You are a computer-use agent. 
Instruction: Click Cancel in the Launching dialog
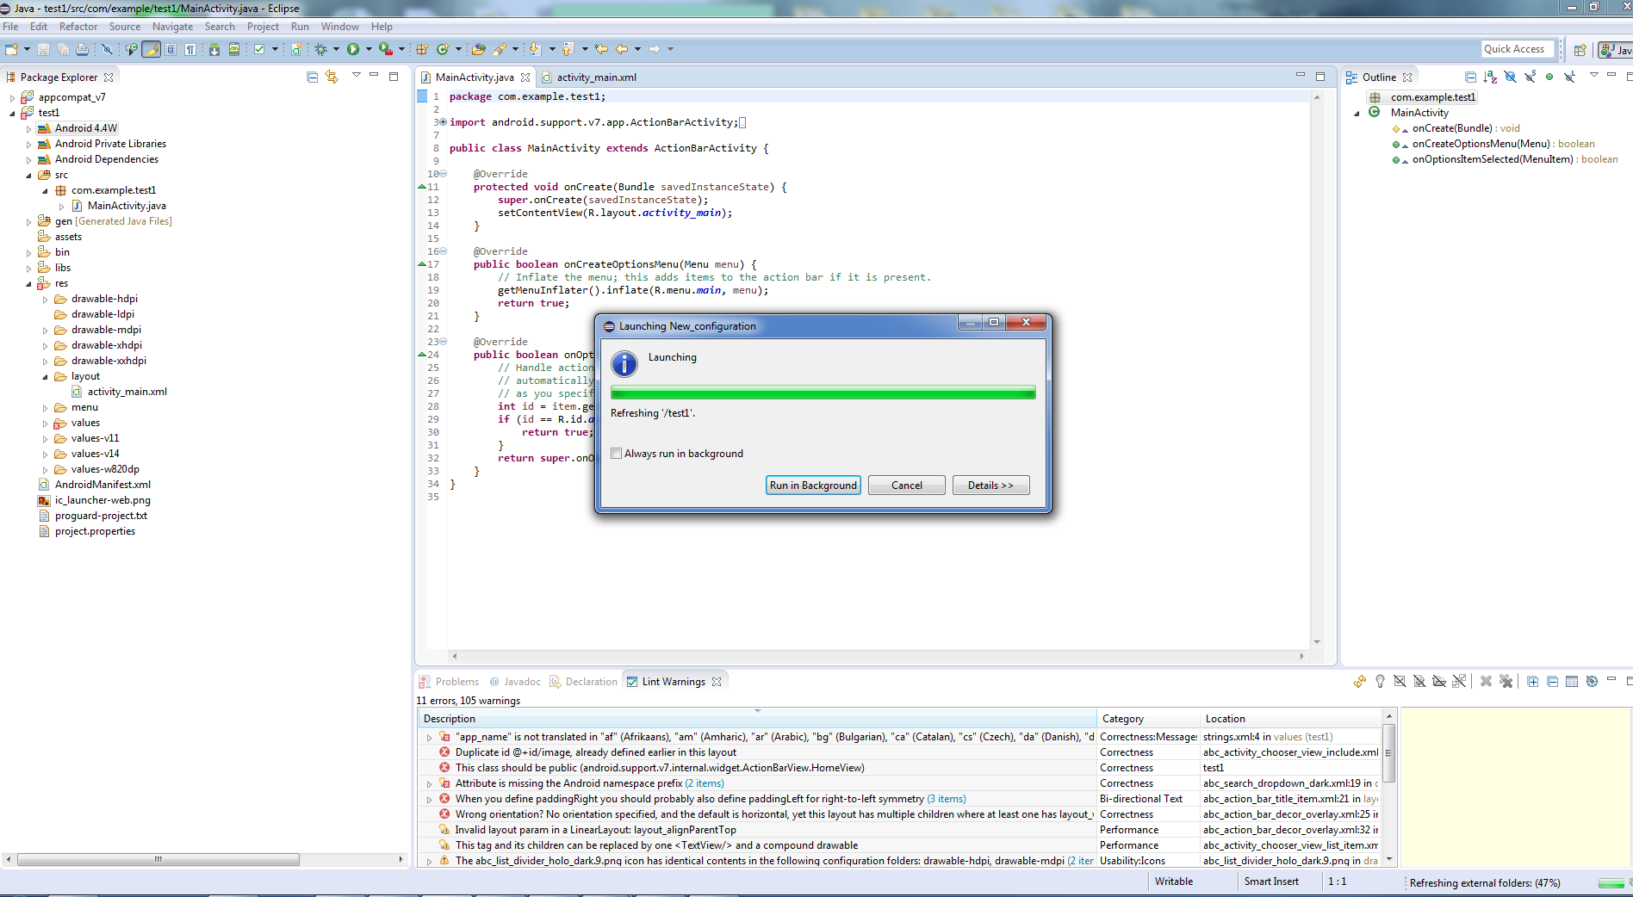tap(907, 486)
